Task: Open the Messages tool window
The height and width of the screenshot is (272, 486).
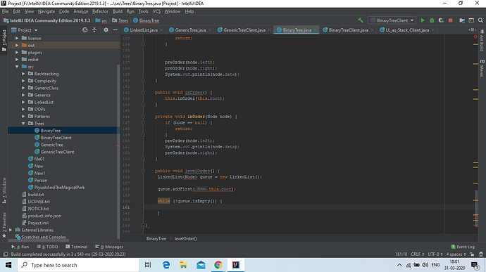Action: tap(109, 247)
